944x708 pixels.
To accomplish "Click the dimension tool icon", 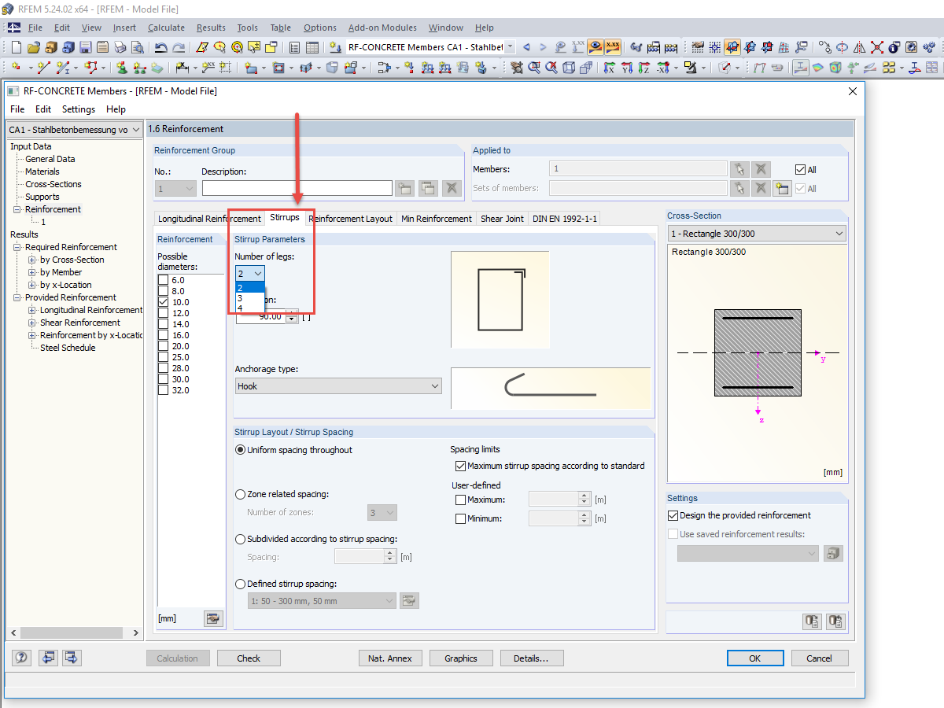I will [x=182, y=68].
